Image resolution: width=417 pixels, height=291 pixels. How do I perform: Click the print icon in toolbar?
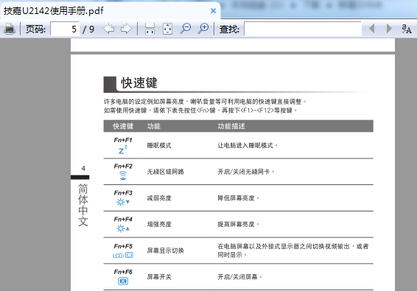(10, 29)
